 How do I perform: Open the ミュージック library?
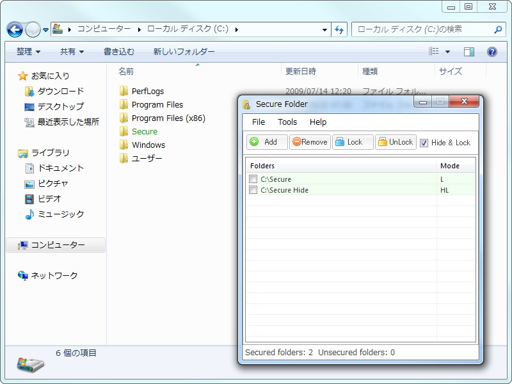[x=61, y=214]
